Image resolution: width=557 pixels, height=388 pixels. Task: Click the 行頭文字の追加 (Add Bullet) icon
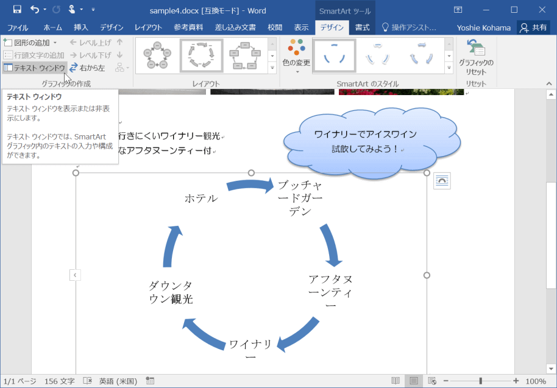[9, 54]
